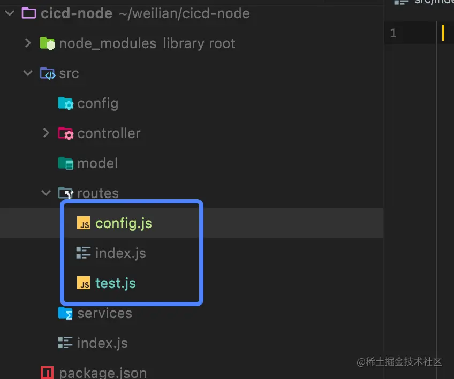Collapse the src folder chevron
The width and height of the screenshot is (454, 379).
click(28, 73)
